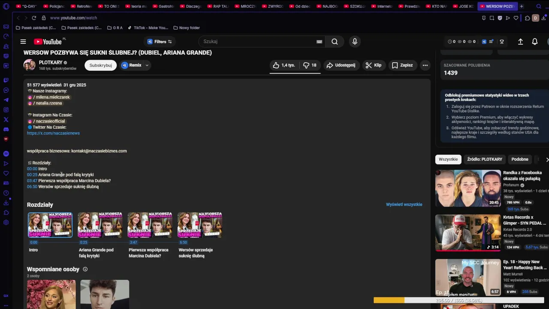The image size is (549, 309).
Task: Switch to Wszystkie filter chip
Action: (x=448, y=159)
